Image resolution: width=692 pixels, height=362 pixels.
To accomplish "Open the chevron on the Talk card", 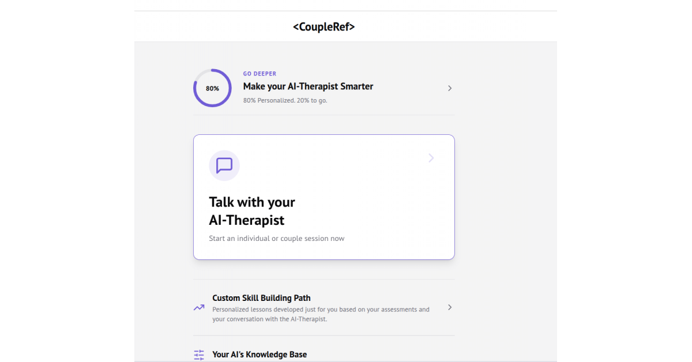I will 431,158.
